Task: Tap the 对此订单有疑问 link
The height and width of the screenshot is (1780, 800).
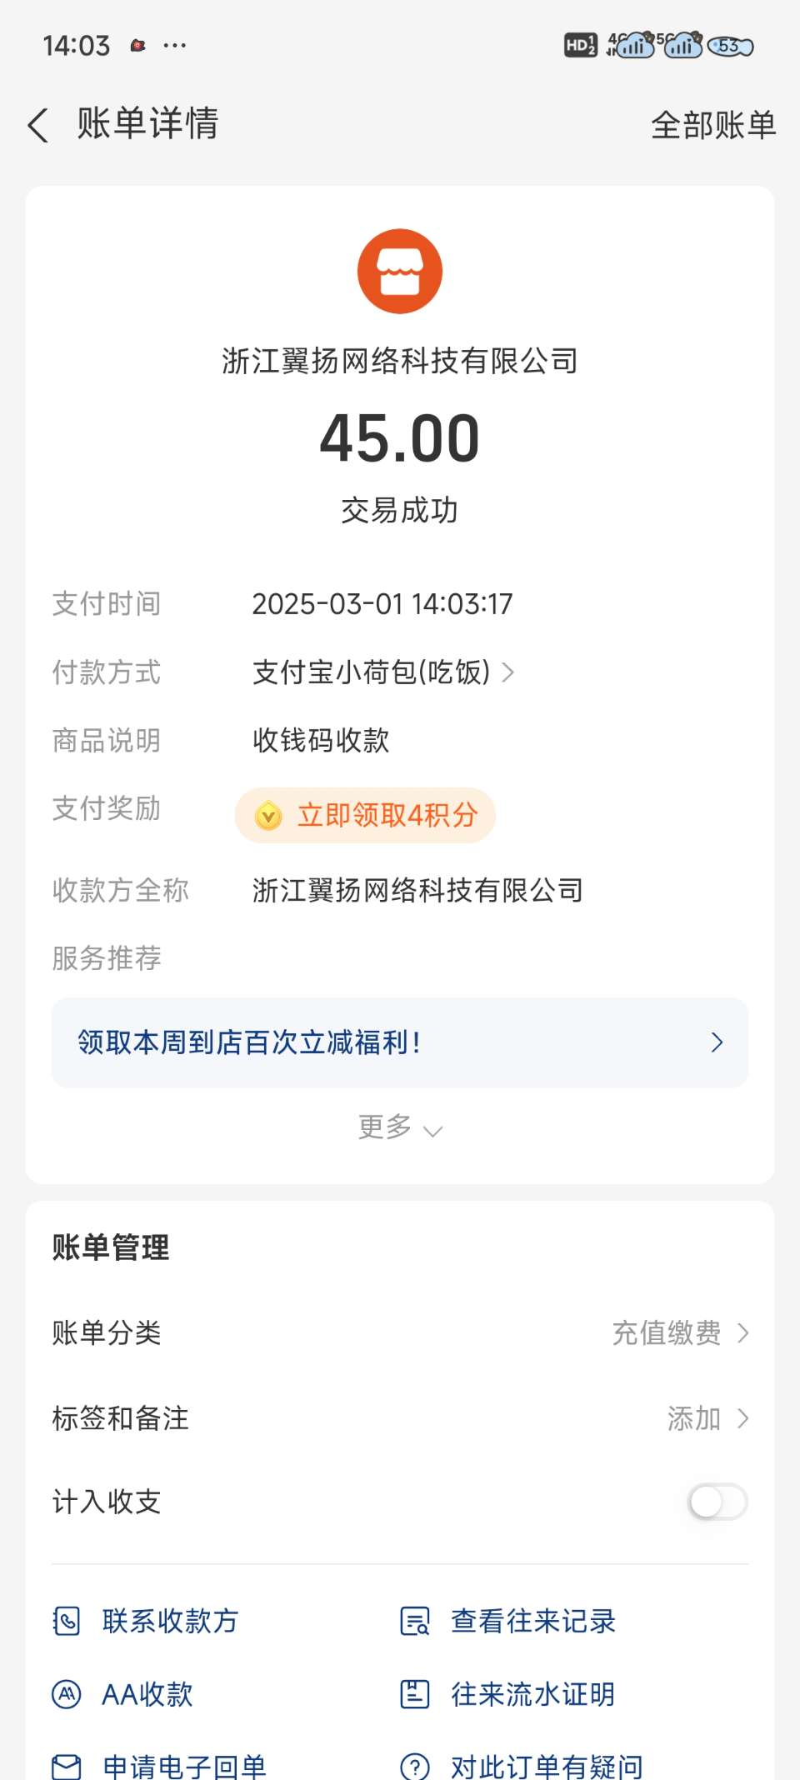Action: pyautogui.click(x=547, y=1766)
